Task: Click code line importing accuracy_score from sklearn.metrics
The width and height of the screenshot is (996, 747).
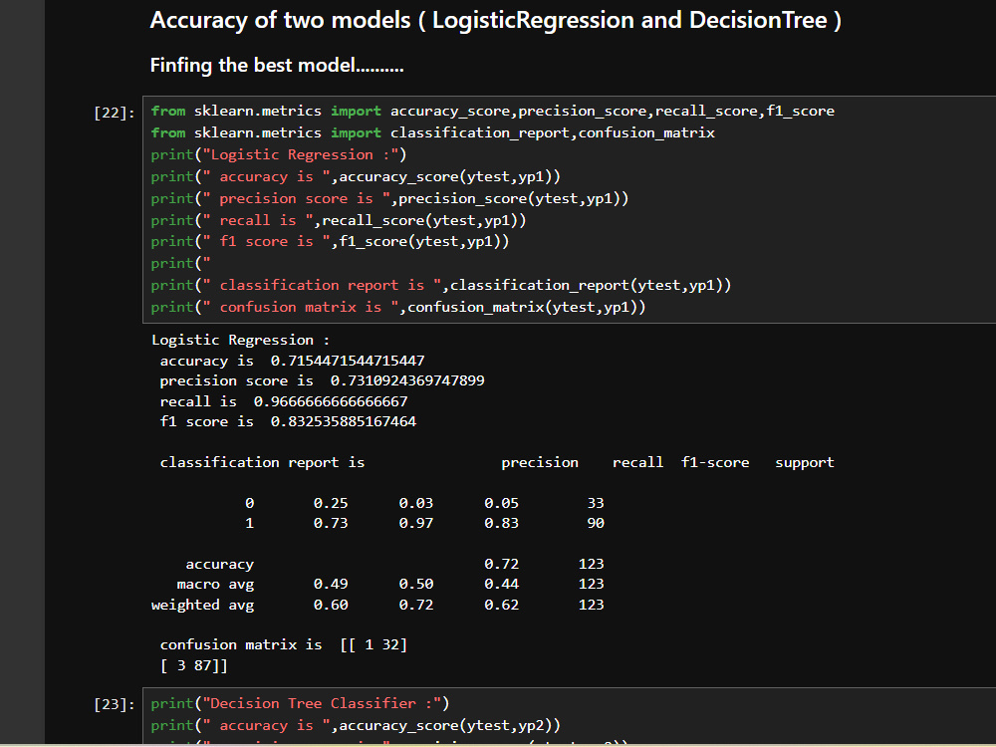Action: click(x=492, y=112)
